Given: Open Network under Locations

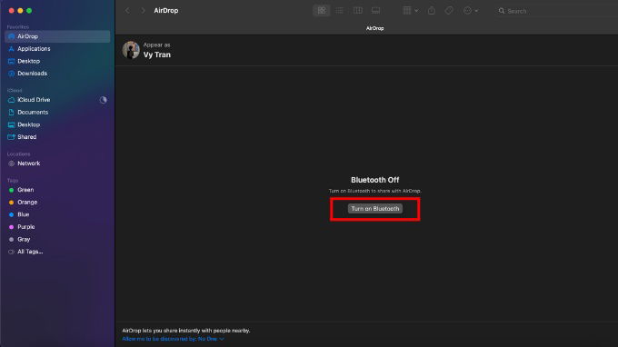Looking at the screenshot, I should pyautogui.click(x=57, y=164).
